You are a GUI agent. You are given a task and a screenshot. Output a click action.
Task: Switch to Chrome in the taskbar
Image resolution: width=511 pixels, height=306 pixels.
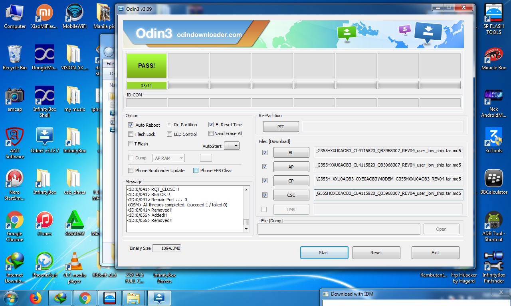point(84,298)
